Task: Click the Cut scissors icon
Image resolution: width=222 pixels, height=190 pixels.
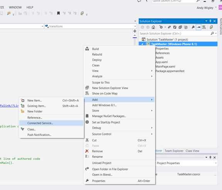Action: 87,140
